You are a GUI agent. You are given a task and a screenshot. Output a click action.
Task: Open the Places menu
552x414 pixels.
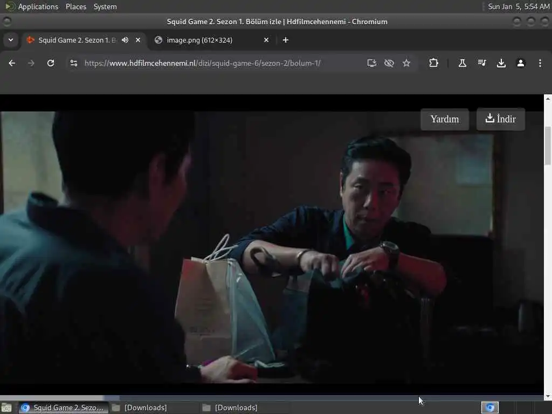click(75, 6)
